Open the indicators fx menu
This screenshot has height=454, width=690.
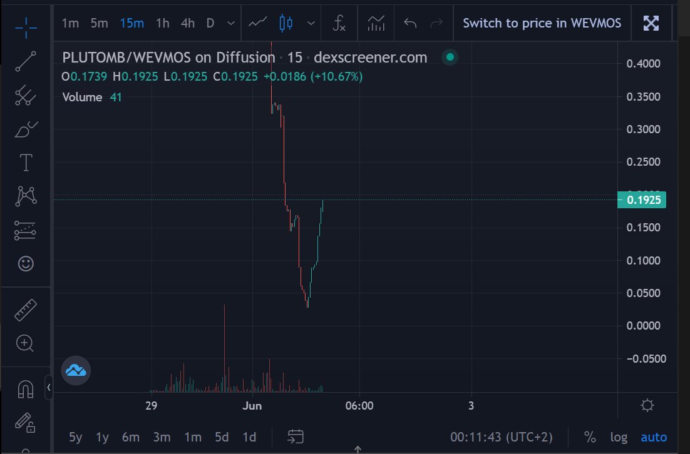point(339,23)
